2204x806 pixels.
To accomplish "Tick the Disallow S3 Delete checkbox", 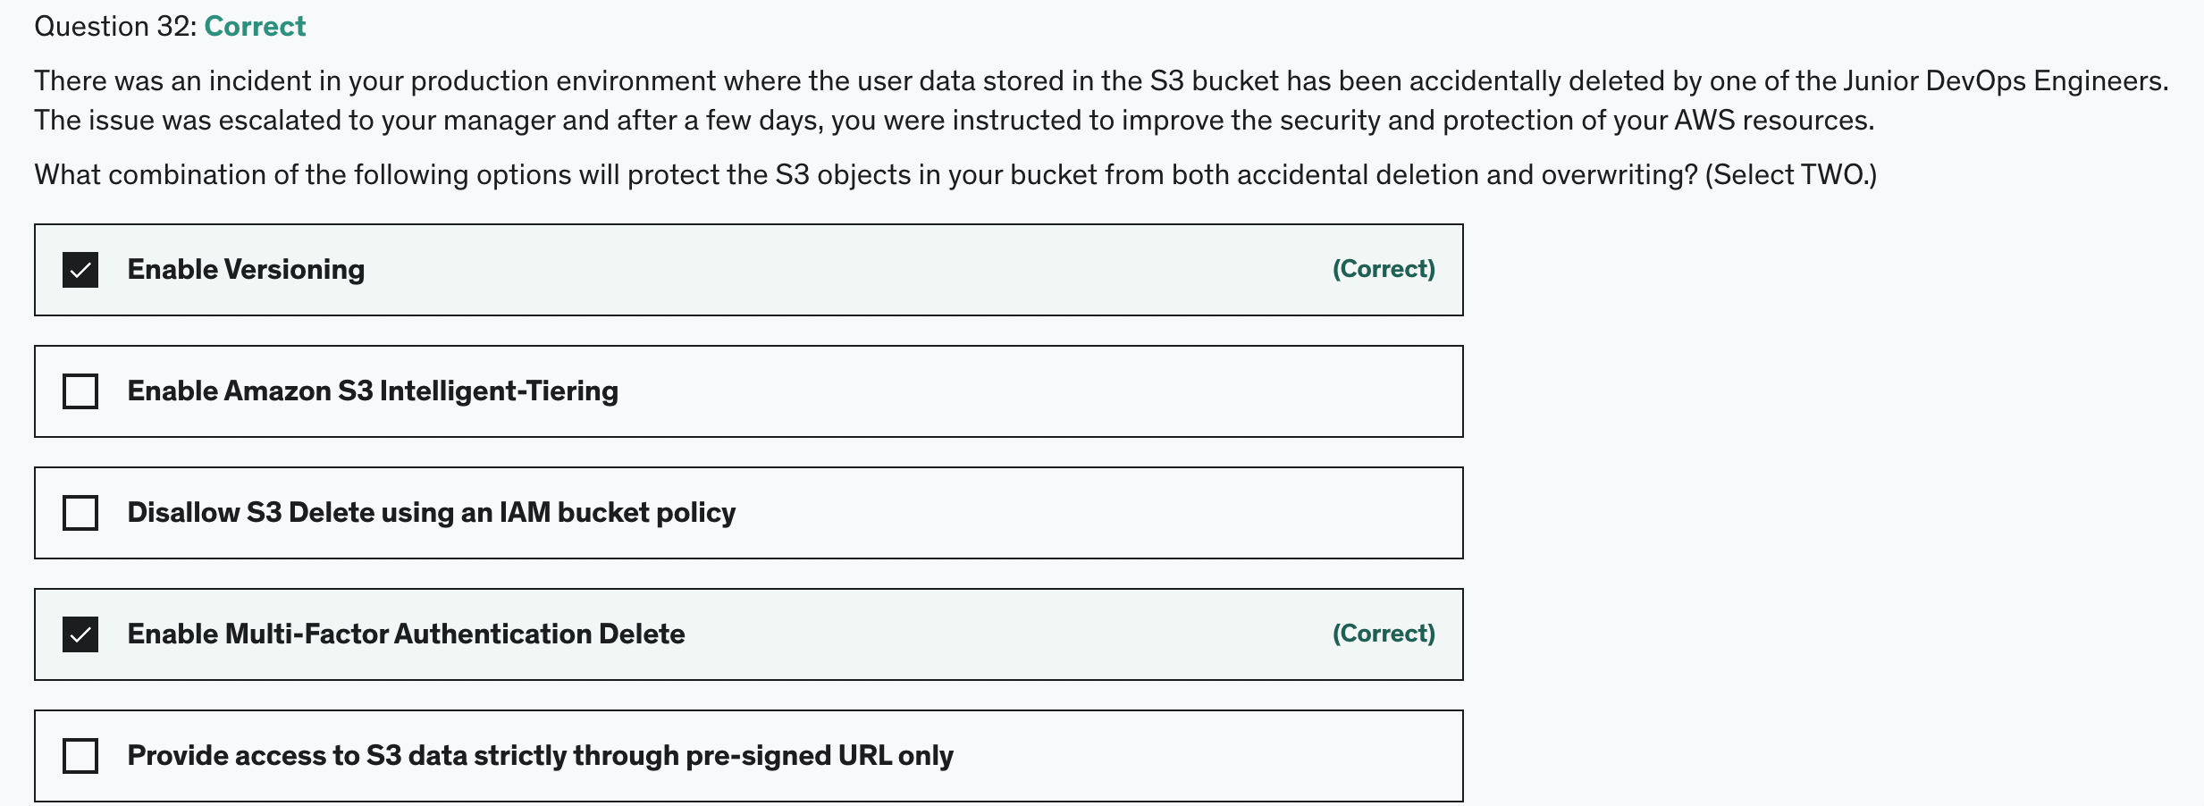I will click(80, 513).
